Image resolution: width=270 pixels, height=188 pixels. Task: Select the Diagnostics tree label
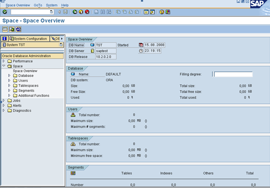(x=22, y=110)
